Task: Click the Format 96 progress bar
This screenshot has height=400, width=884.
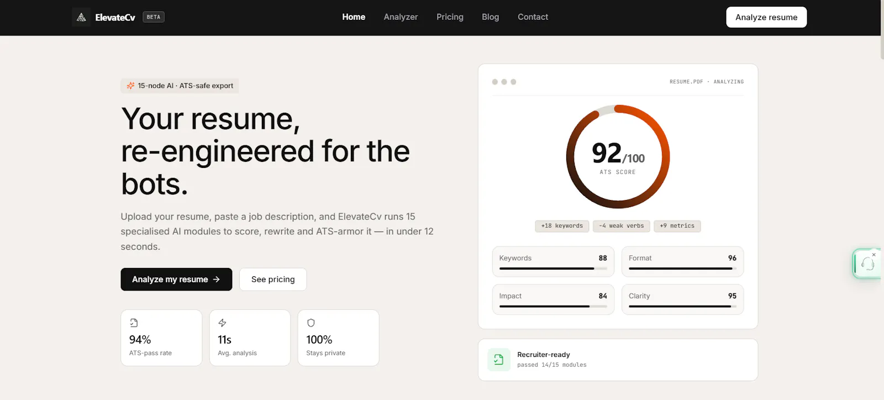Action: (x=682, y=269)
